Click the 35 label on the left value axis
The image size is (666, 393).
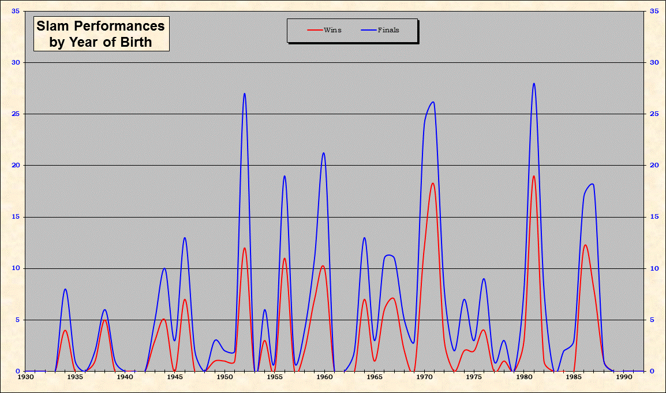14,11
